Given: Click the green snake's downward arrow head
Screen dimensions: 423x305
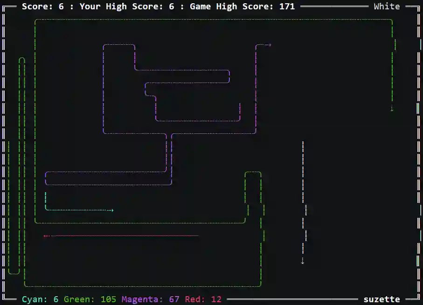Looking at the screenshot, I should pyautogui.click(x=392, y=109).
